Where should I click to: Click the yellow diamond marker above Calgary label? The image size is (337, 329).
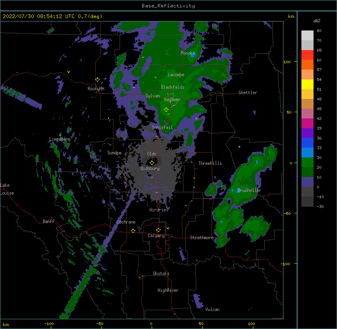coord(158,230)
